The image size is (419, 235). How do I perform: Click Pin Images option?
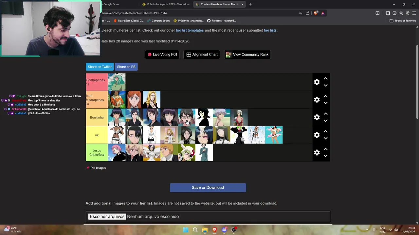(x=96, y=168)
